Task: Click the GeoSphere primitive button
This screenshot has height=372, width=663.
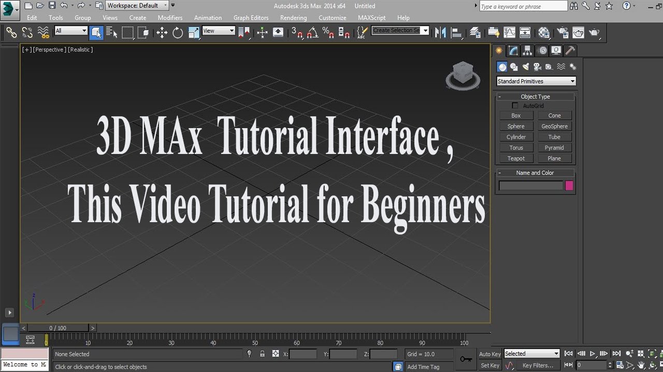Action: tap(555, 127)
